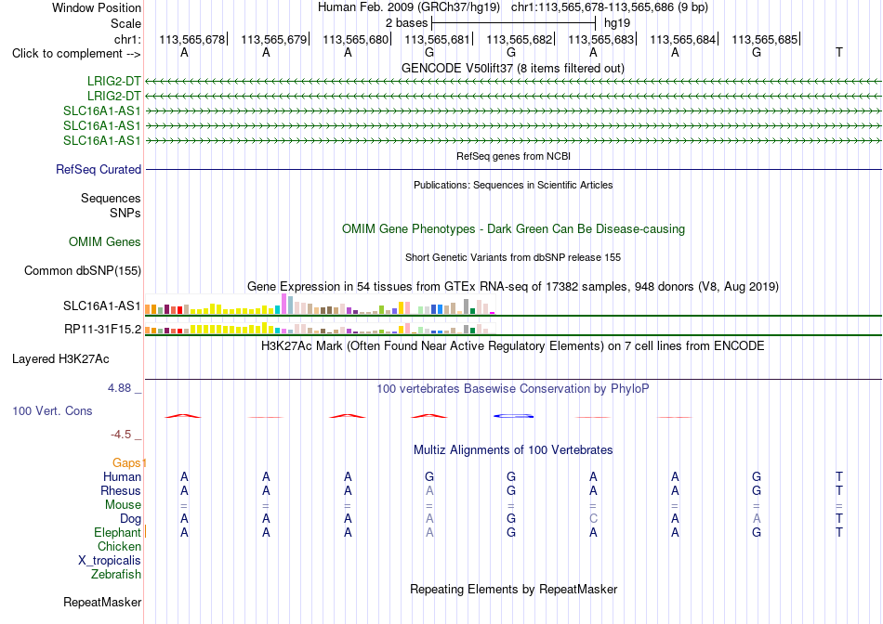Click the 'chr1:' ruler label
The width and height of the screenshot is (883, 624).
click(127, 39)
